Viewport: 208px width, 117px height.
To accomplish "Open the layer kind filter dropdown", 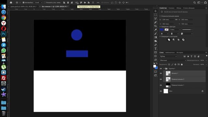I will click(168, 56).
